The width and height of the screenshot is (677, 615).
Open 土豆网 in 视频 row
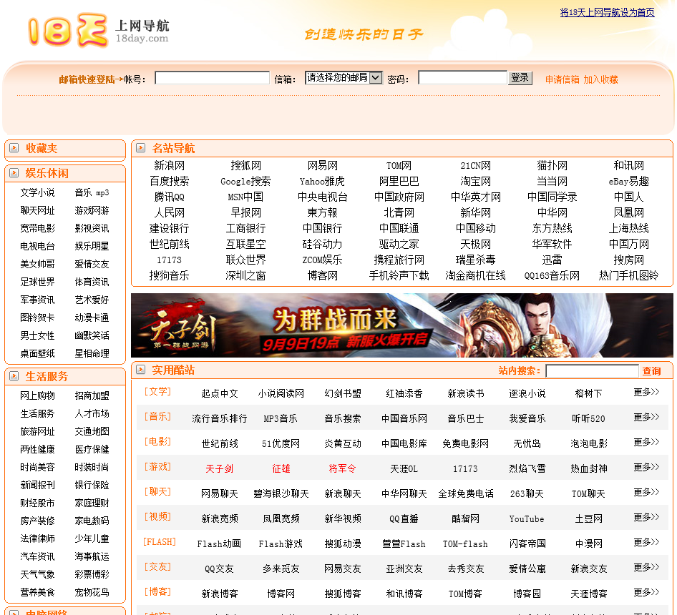(589, 518)
